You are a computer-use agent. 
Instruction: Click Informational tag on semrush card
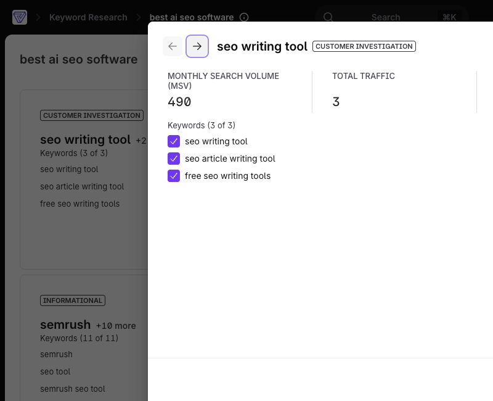73,300
